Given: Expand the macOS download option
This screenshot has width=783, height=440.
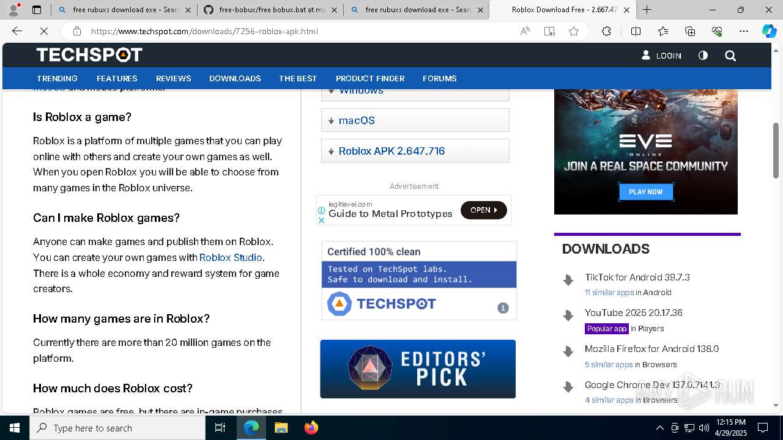Looking at the screenshot, I should [x=415, y=120].
